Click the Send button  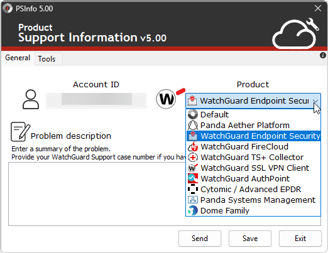coord(200,239)
